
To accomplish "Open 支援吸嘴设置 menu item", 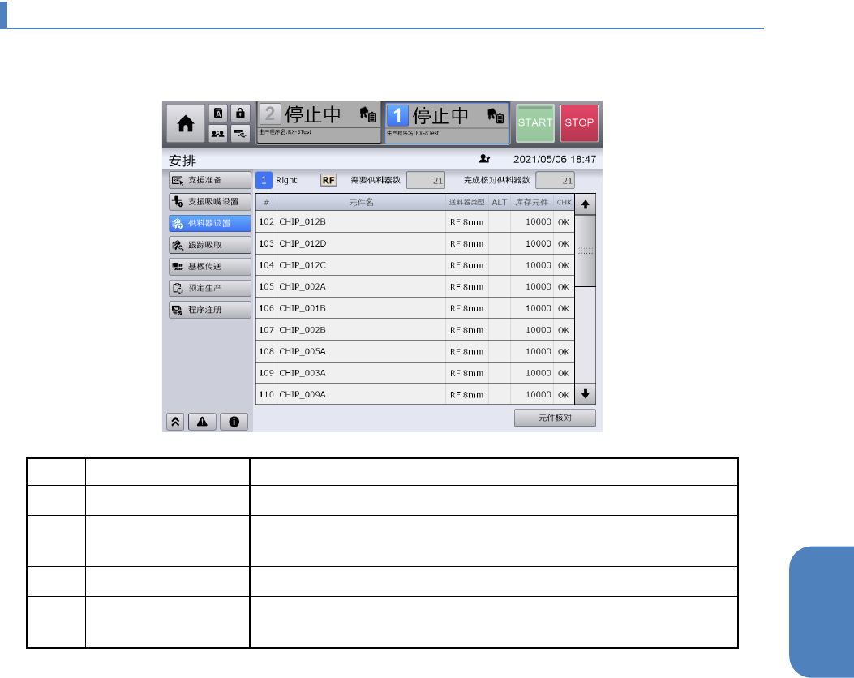I will pyautogui.click(x=210, y=201).
